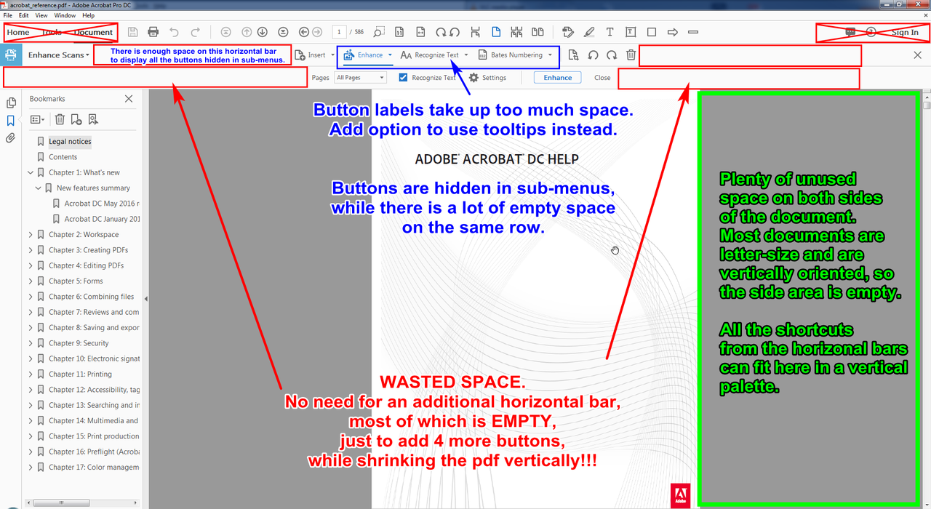Rotate page left in Enhance Scans bar

pyautogui.click(x=593, y=55)
